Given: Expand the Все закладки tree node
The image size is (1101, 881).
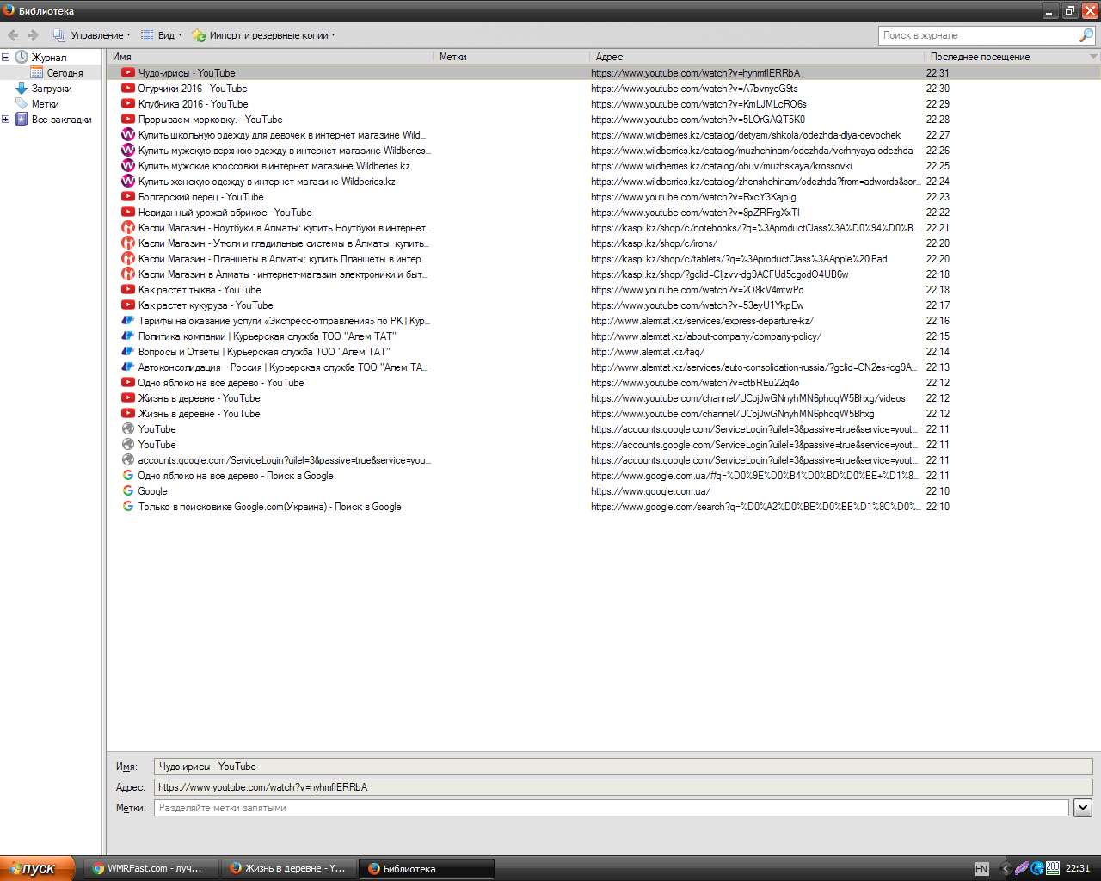Looking at the screenshot, I should [6, 120].
